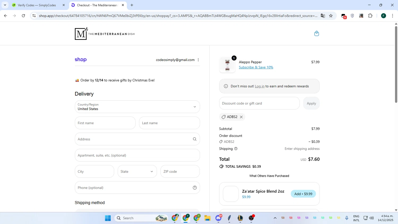Image resolution: width=398 pixels, height=224 pixels.
Task: Add Za'atar Spice Blend for $9.99
Action: pos(303,194)
